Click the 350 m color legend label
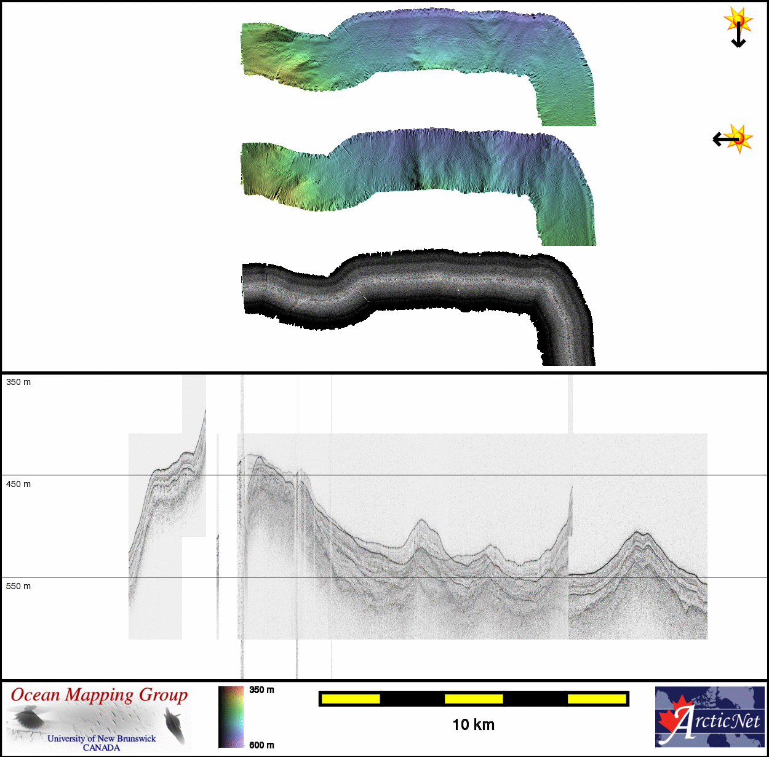The image size is (769, 757). (261, 690)
